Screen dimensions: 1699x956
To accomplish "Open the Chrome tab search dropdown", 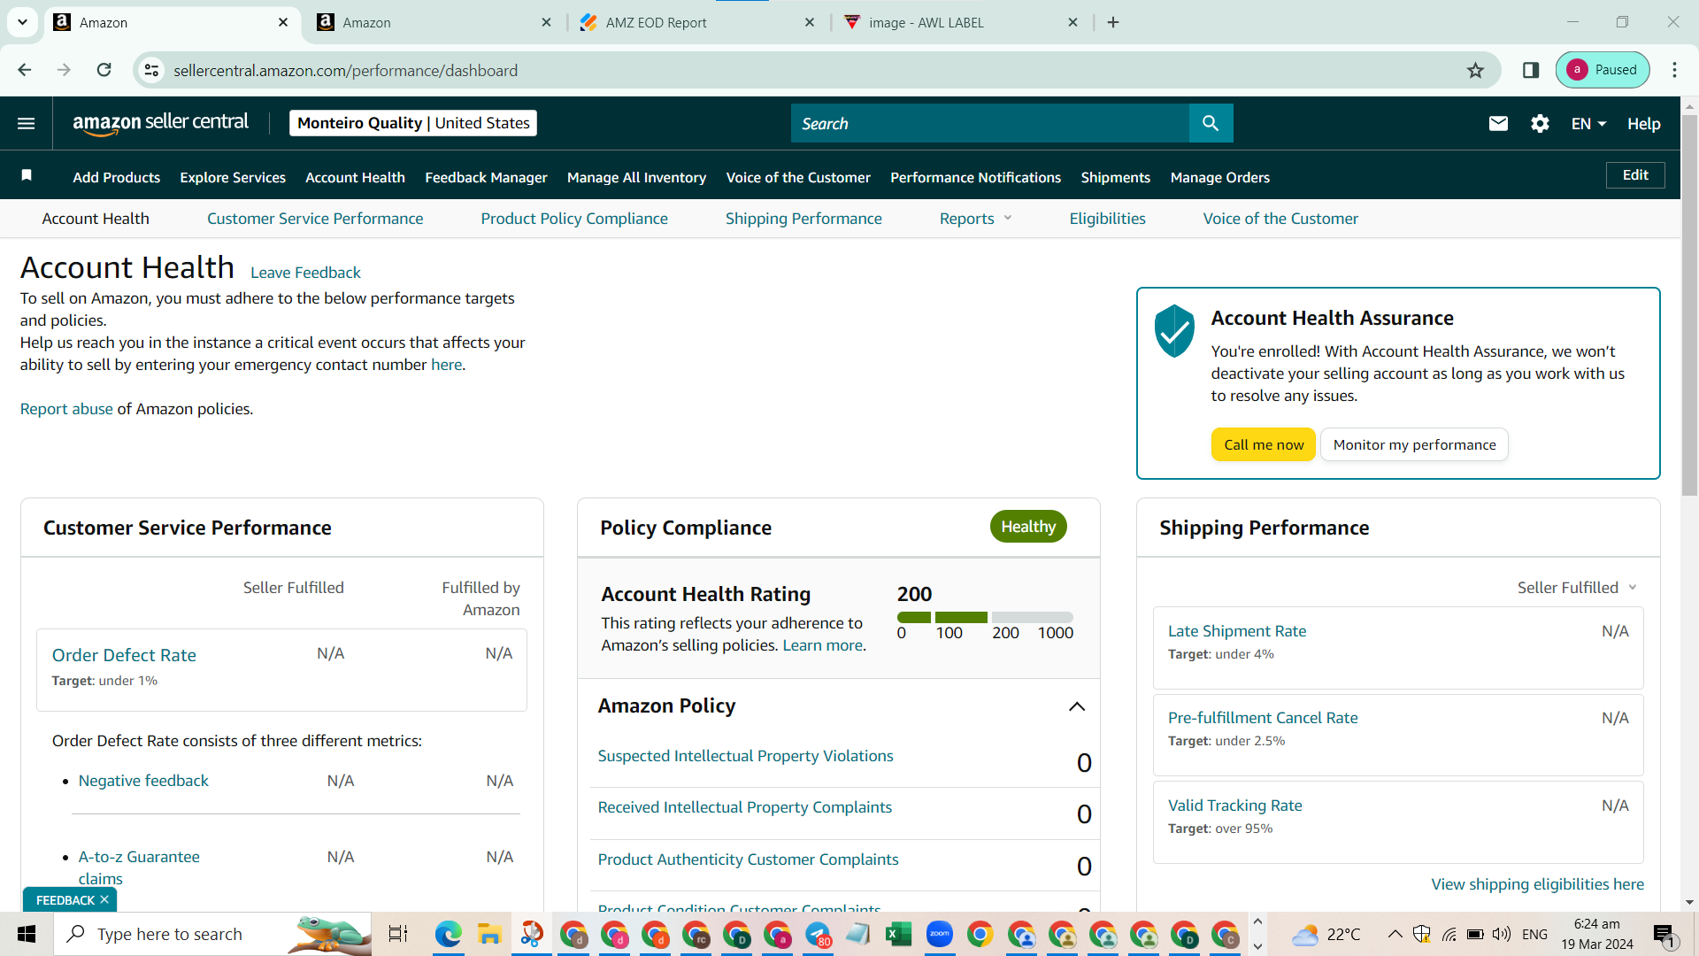I will (23, 22).
